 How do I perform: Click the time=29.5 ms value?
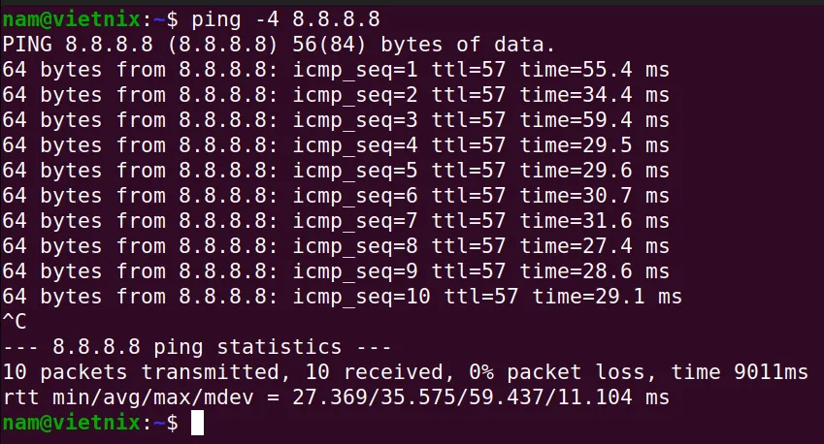(595, 145)
